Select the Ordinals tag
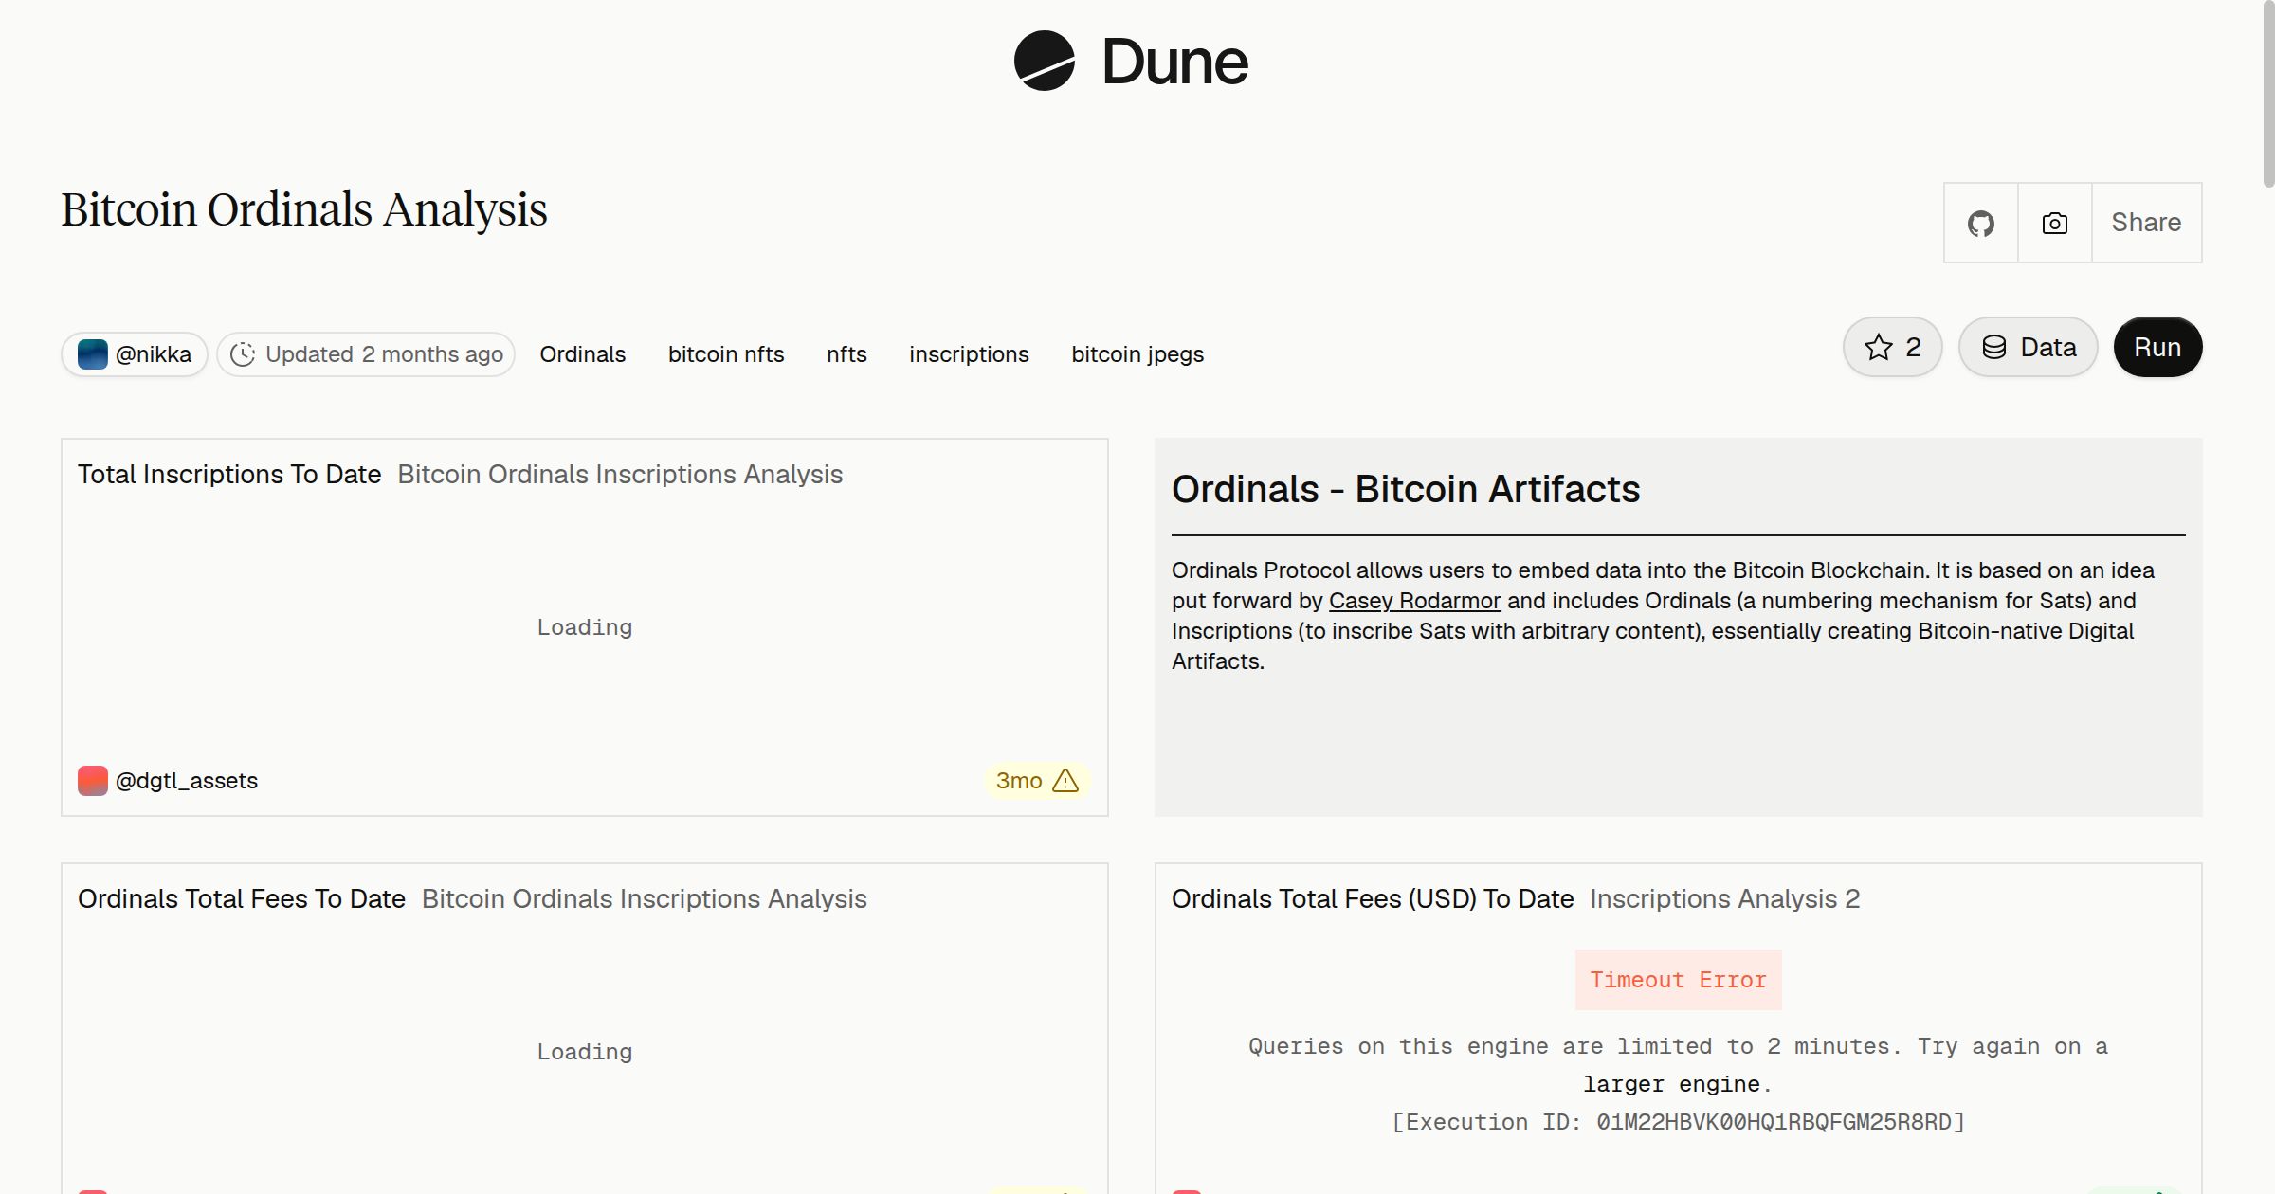This screenshot has height=1194, width=2275. 582,354
